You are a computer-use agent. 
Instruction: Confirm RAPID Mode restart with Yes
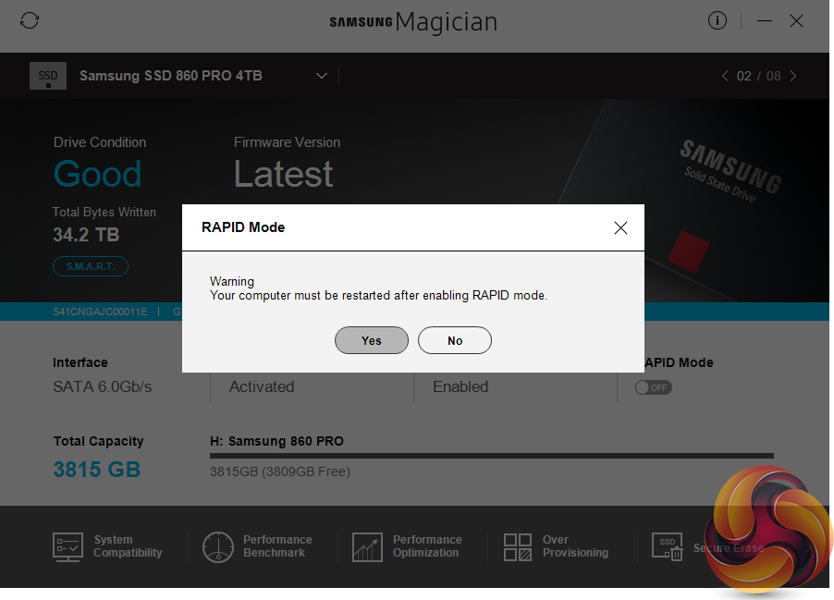pyautogui.click(x=371, y=340)
